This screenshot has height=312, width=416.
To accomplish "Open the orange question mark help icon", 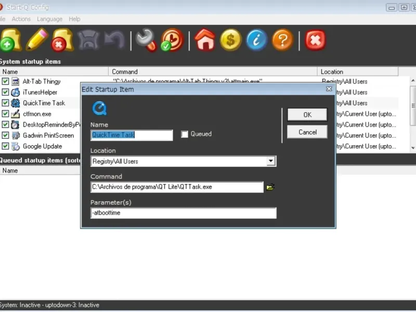I will tap(282, 40).
